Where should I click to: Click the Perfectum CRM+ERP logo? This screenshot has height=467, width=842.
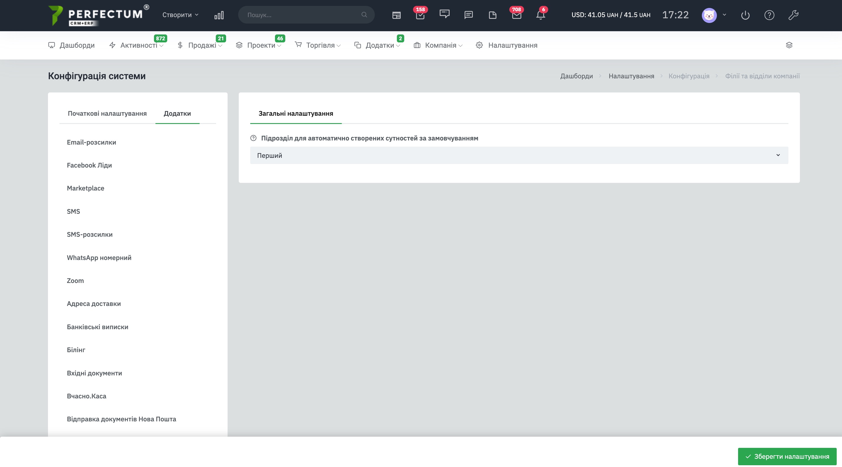tap(98, 15)
